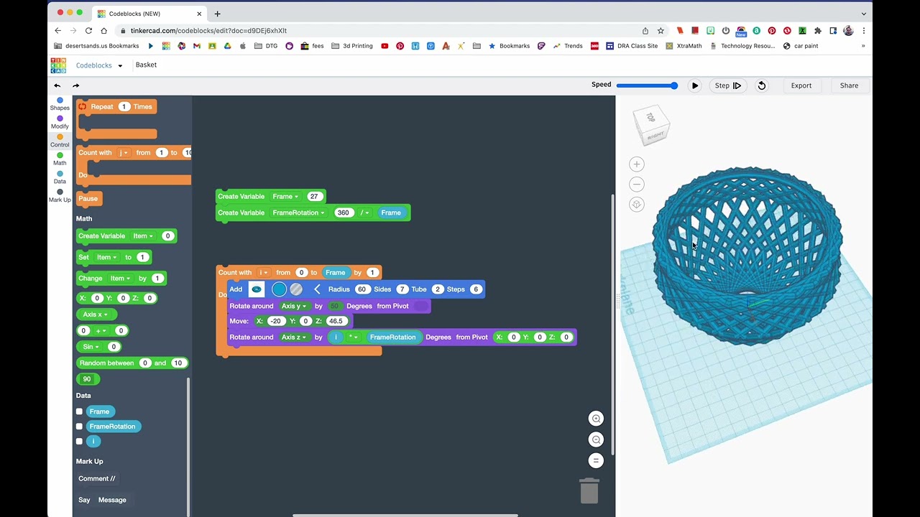Viewport: 920px width, 517px height.
Task: Go back in browser
Action: pos(58,31)
